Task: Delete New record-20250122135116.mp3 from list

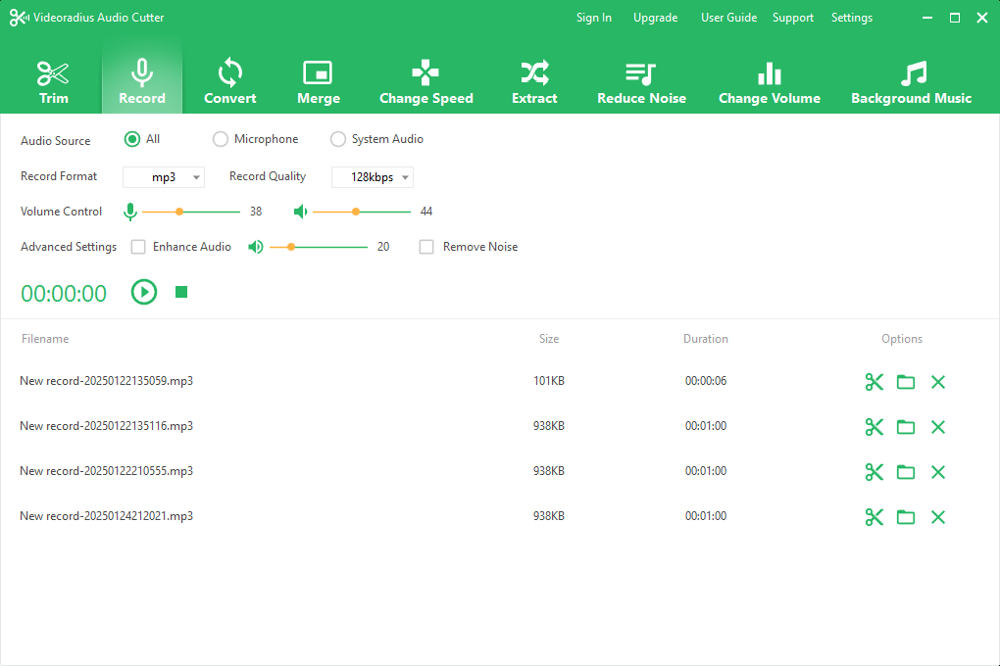Action: point(938,427)
